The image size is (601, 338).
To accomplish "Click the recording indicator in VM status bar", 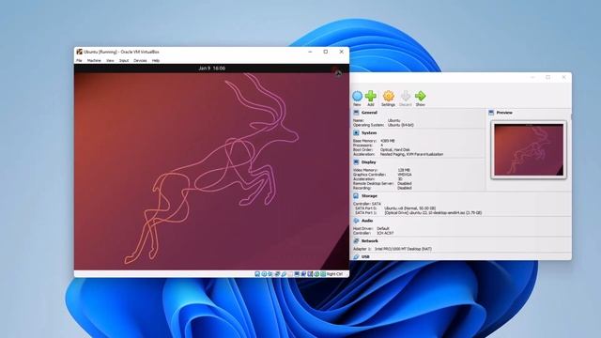I will tap(303, 274).
